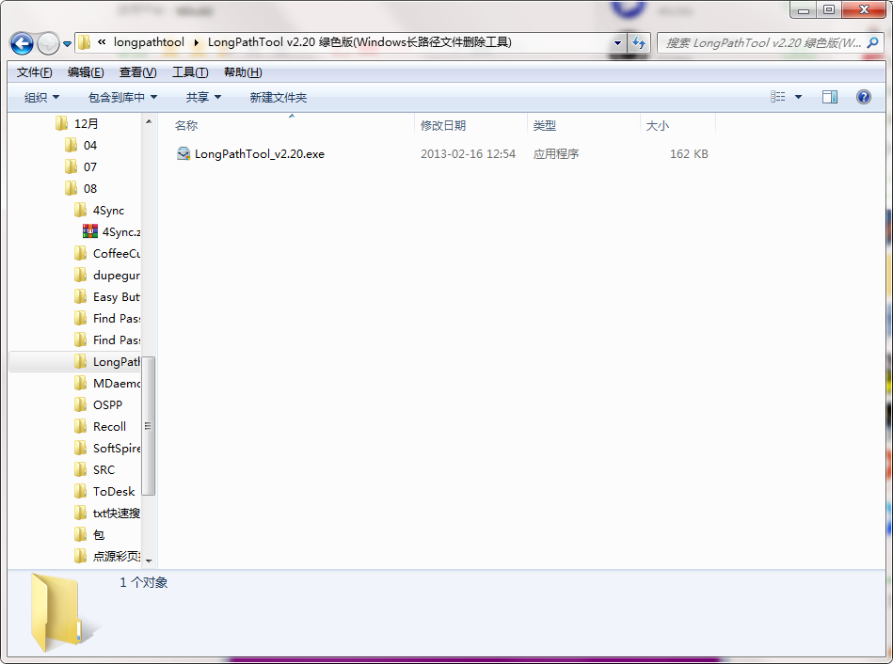Select CoffeeCu folder in tree
The width and height of the screenshot is (893, 664).
click(116, 253)
